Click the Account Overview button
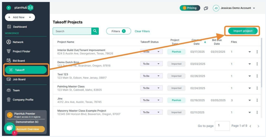 click(x=28, y=129)
